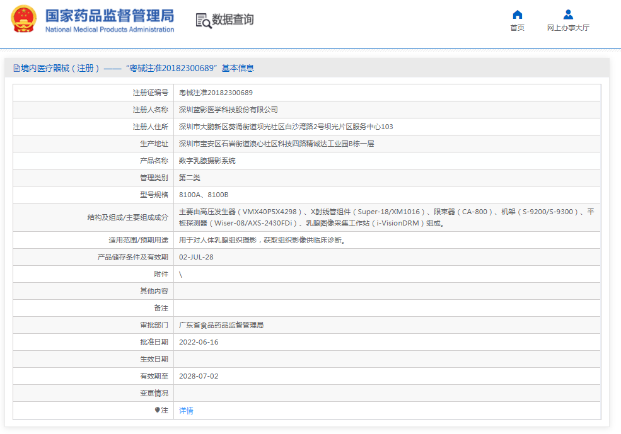
Task: Click expiry date value 2028-07-02
Action: click(x=199, y=376)
